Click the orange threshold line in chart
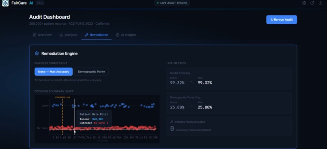The height and width of the screenshot is (149, 327). click(62, 117)
